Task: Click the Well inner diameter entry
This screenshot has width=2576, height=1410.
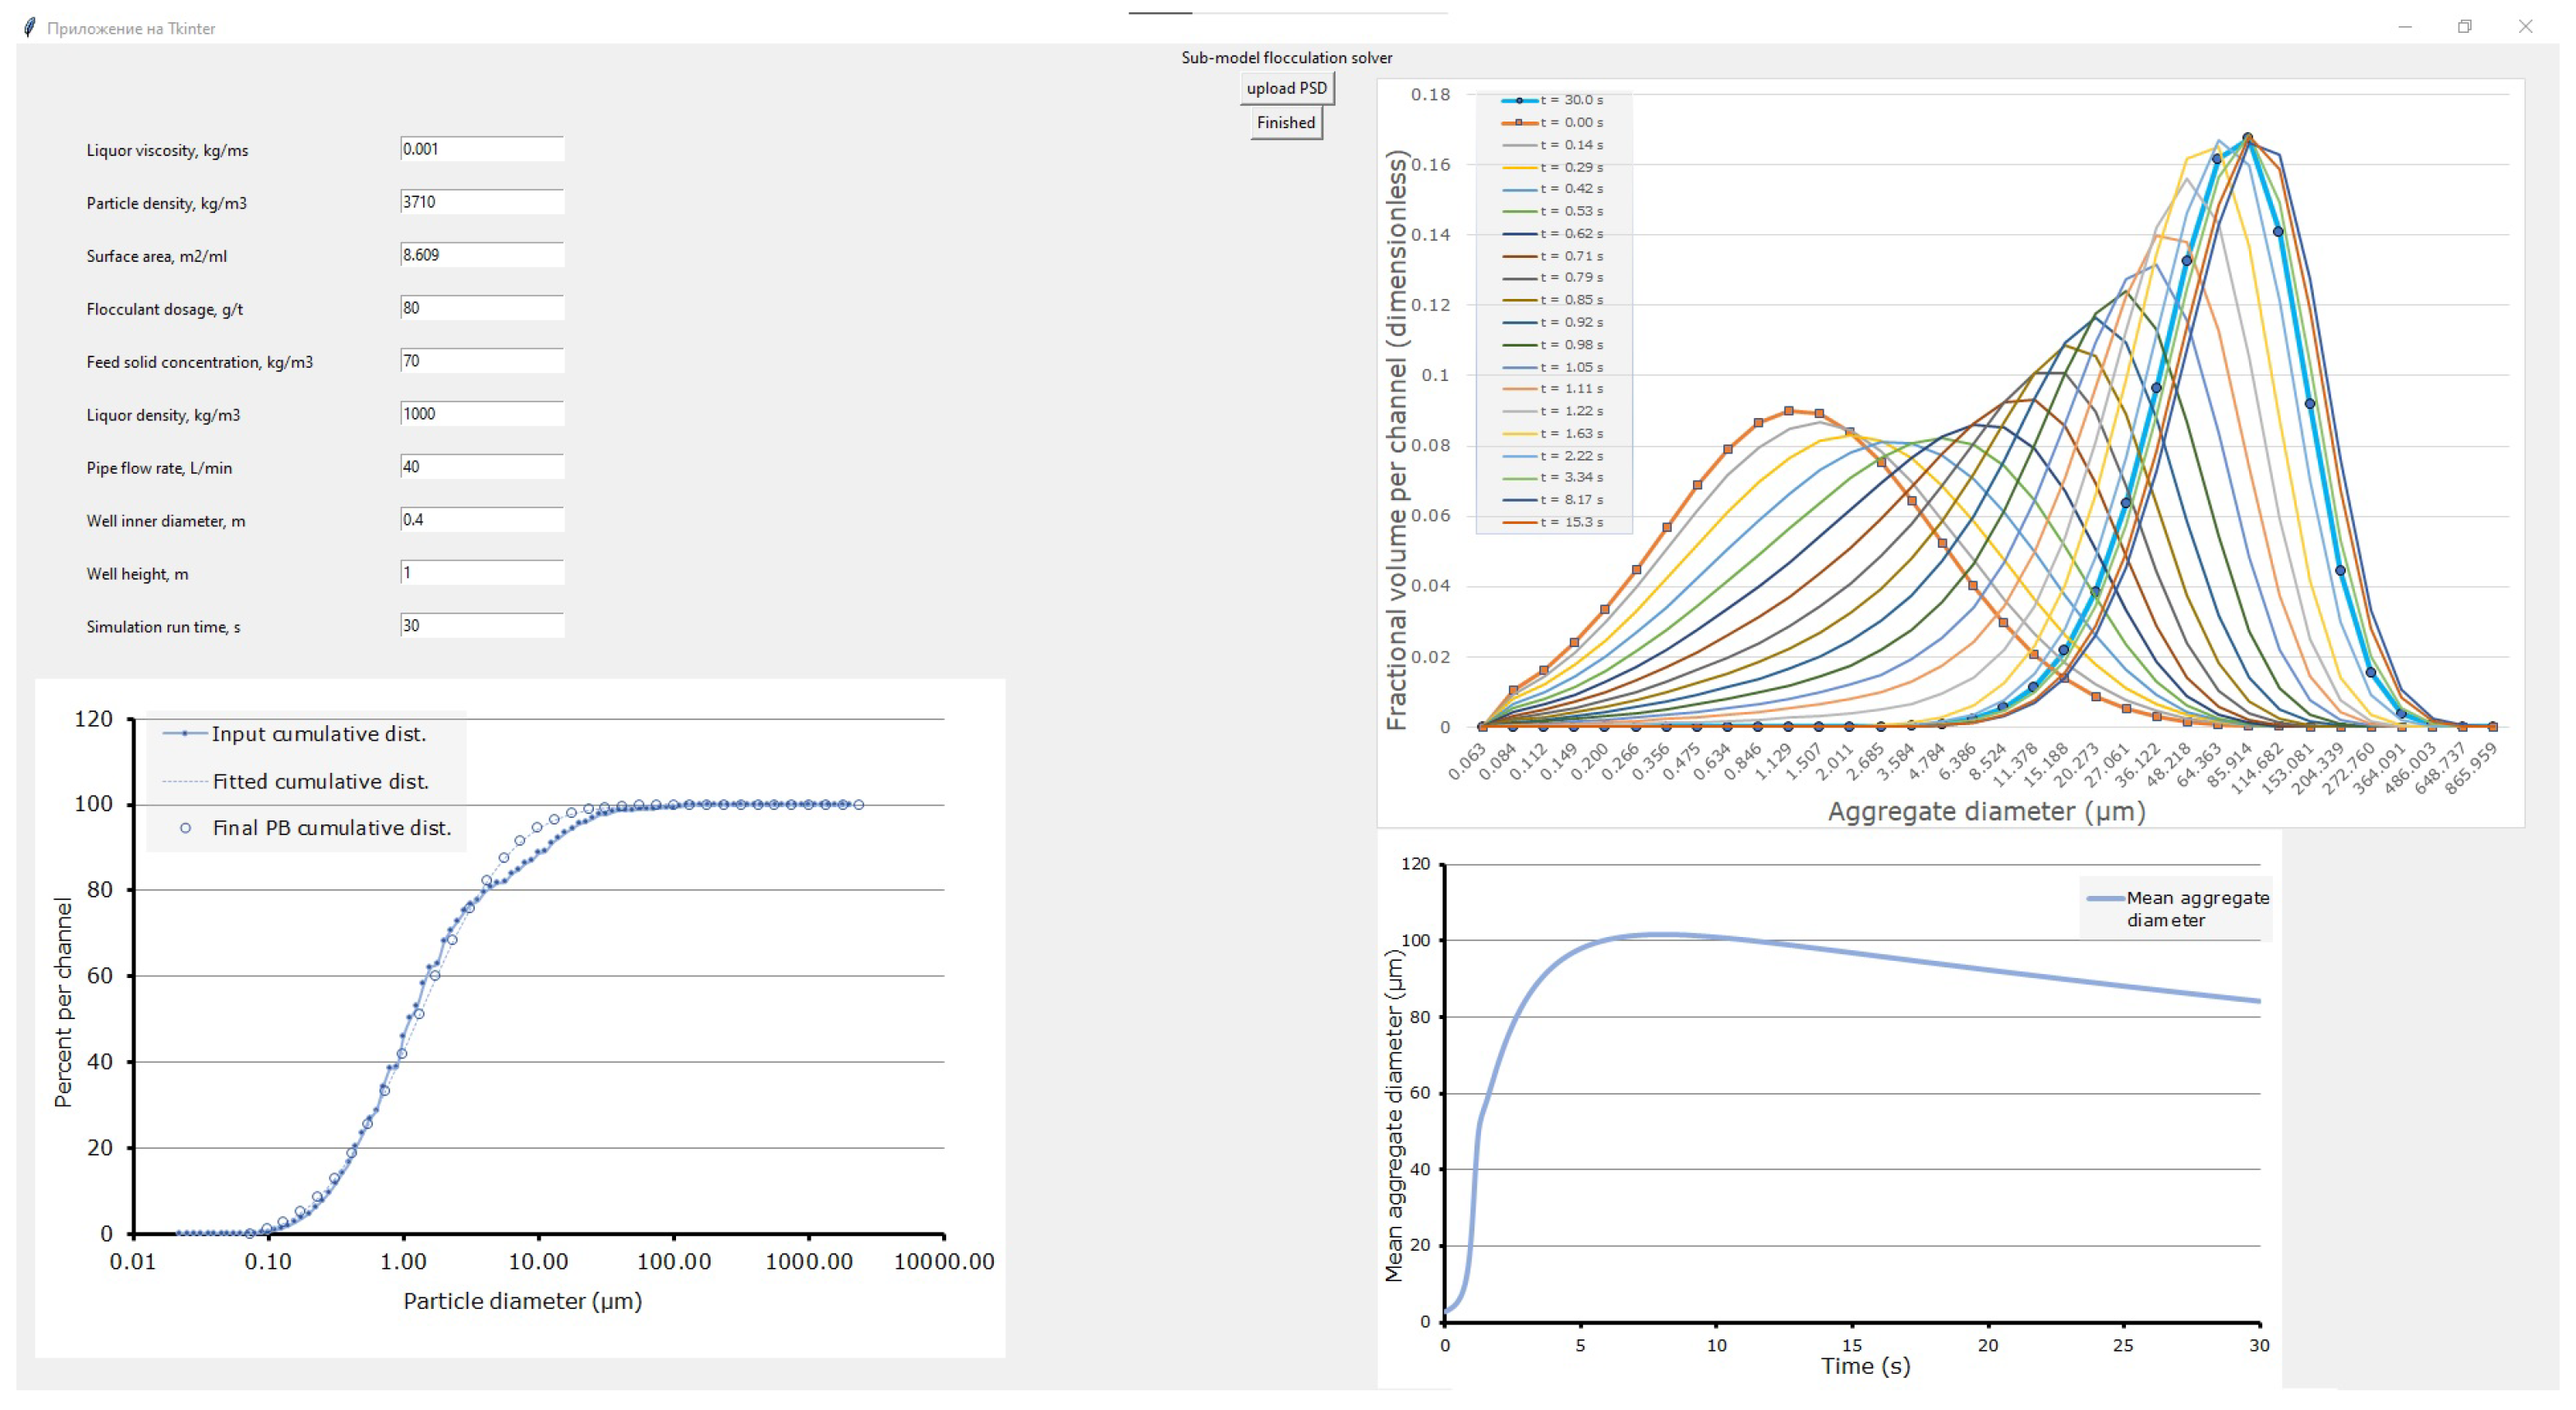Action: pyautogui.click(x=481, y=520)
